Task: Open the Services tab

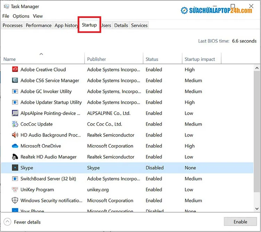Action: coord(139,25)
